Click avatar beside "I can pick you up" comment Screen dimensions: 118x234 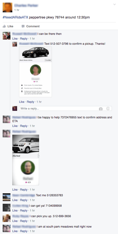7,218
